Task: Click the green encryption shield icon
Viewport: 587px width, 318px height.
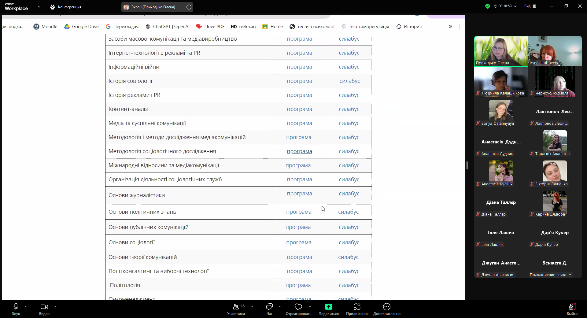Action: 488,6
